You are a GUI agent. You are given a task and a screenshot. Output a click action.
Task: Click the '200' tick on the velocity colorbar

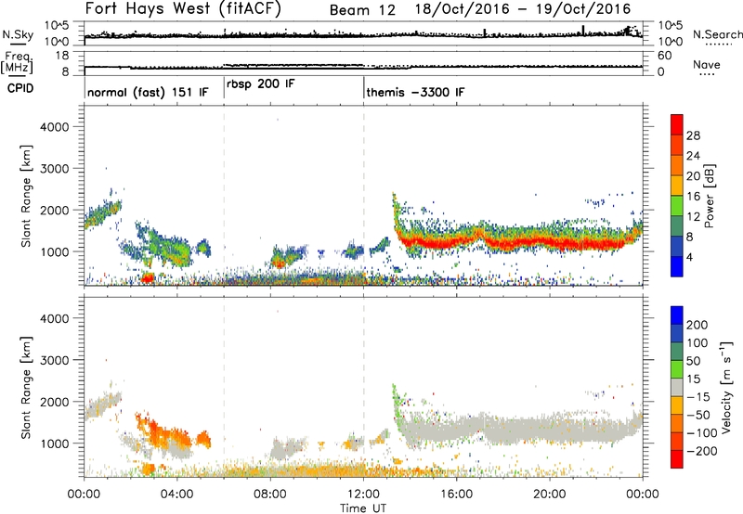(697, 325)
